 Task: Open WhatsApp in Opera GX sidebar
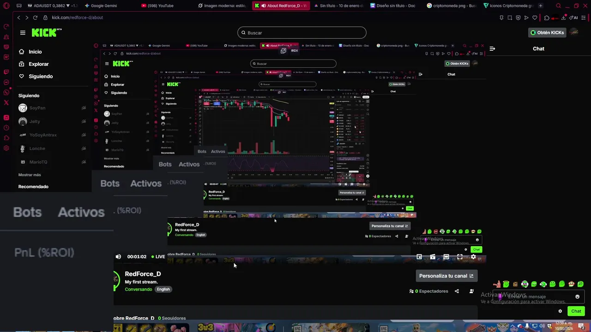tap(6, 92)
